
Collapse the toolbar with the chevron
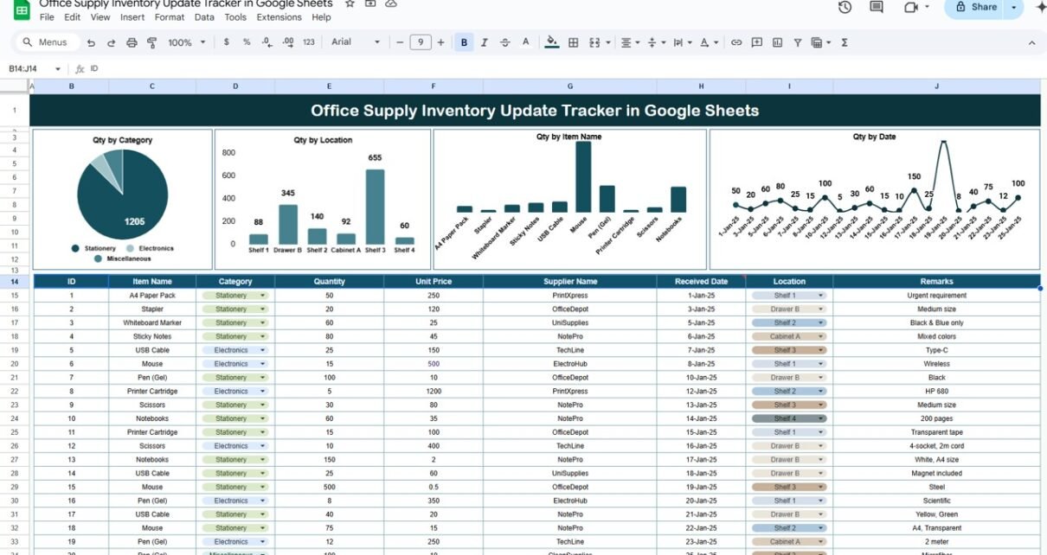(1031, 42)
